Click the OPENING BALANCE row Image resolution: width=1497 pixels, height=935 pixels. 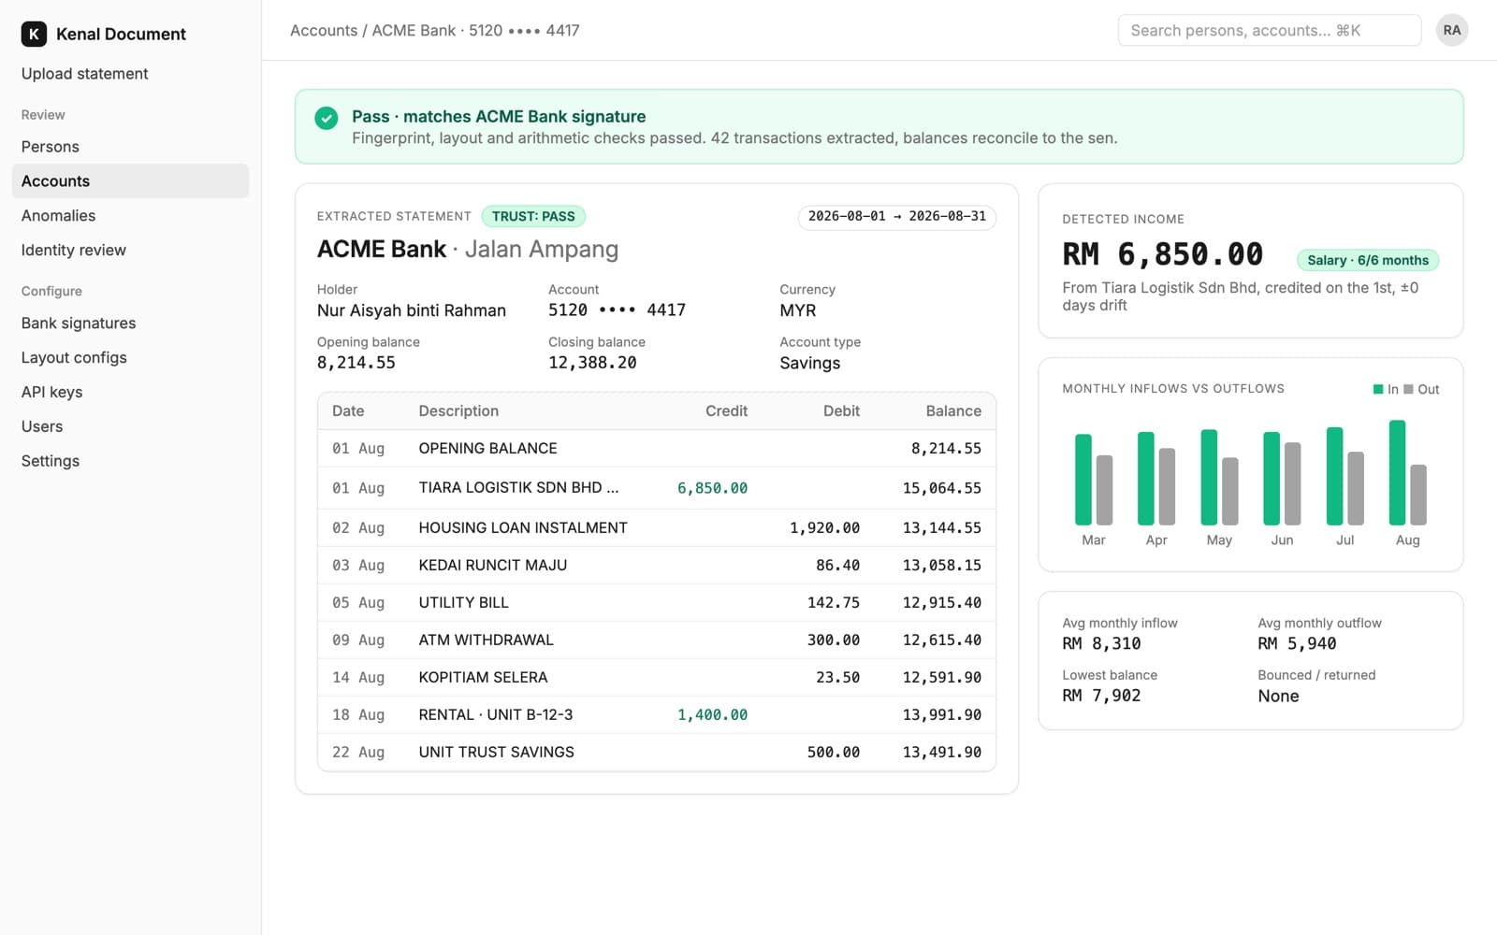click(657, 449)
